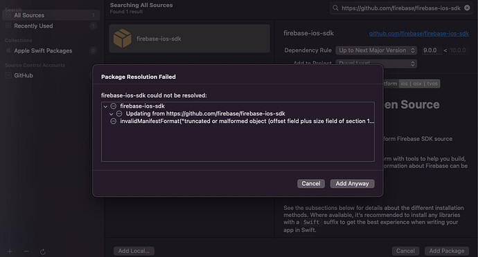Open the 'Add to Project' dropdown
Image resolution: width=478 pixels, height=257 pixels.
376,64
